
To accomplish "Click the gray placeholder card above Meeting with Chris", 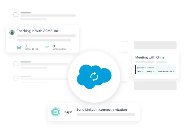I will click(x=155, y=45).
